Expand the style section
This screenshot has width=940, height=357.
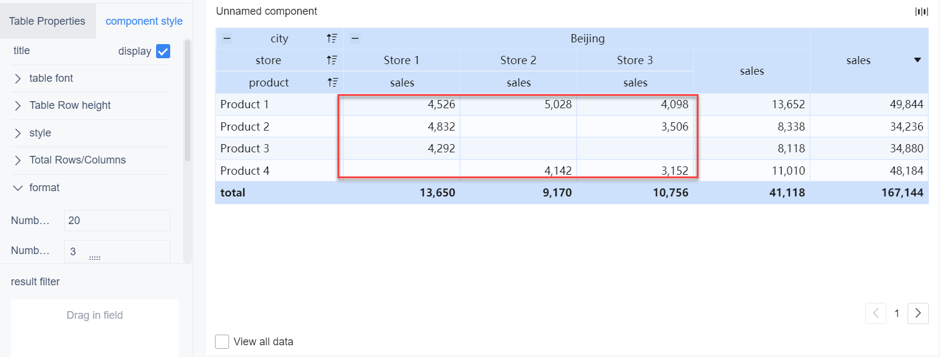91,133
